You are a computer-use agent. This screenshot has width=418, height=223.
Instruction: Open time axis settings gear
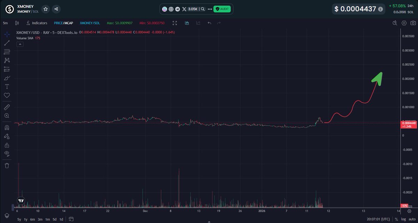coord(409,211)
